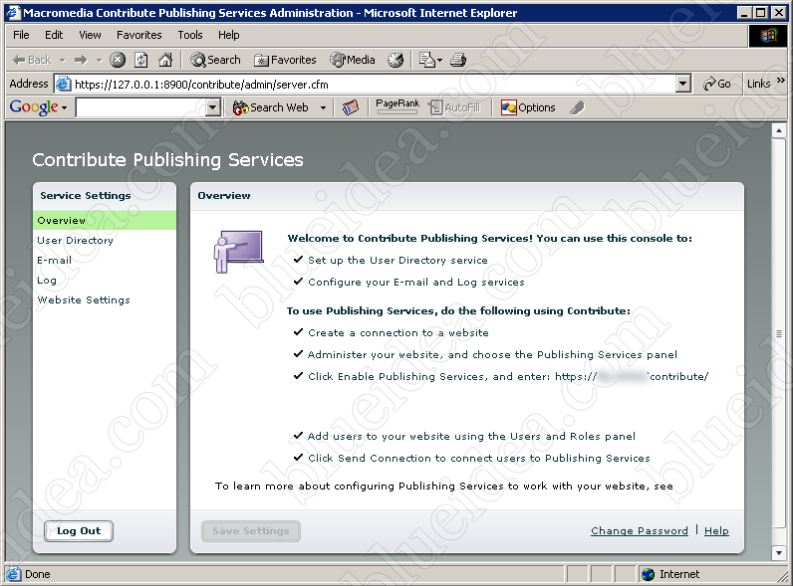Open Google toolbar Options

point(528,107)
